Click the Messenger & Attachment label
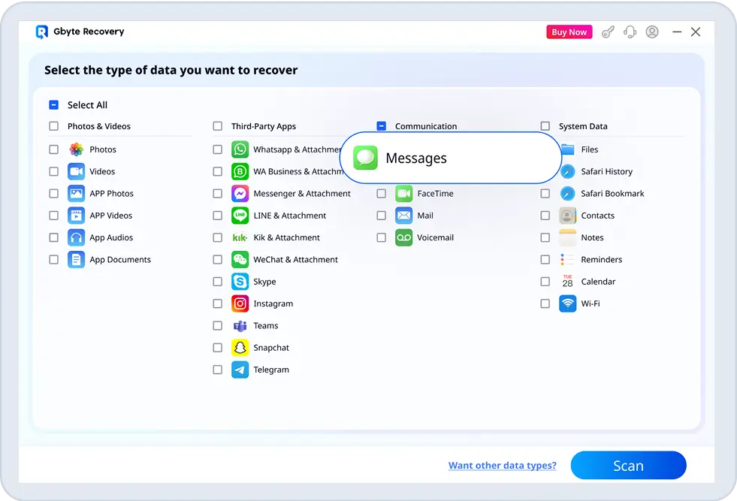This screenshot has width=737, height=501. pyautogui.click(x=302, y=194)
